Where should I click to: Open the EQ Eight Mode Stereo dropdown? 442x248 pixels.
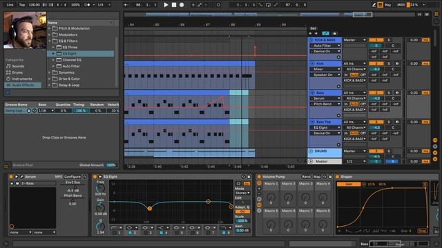pos(242,193)
